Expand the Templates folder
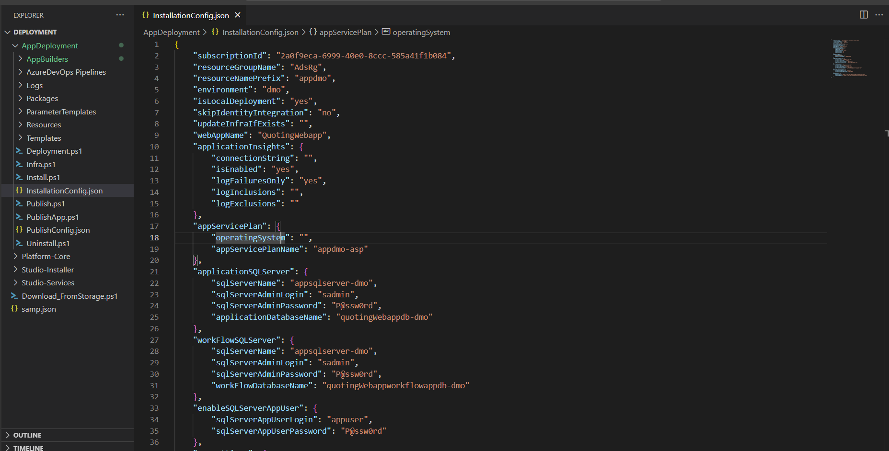 [20, 137]
